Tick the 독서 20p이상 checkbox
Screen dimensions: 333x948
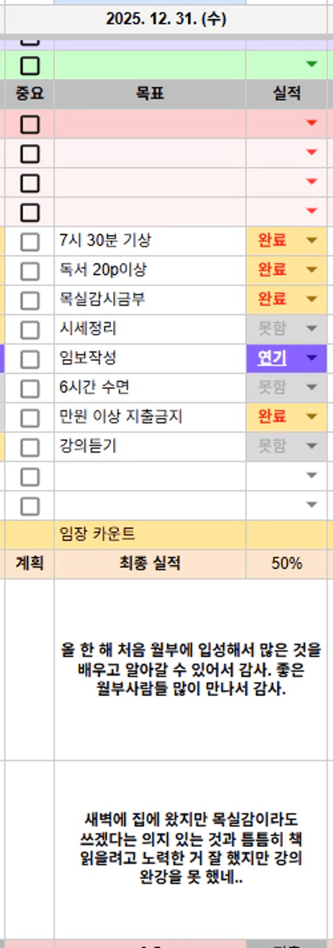(30, 272)
